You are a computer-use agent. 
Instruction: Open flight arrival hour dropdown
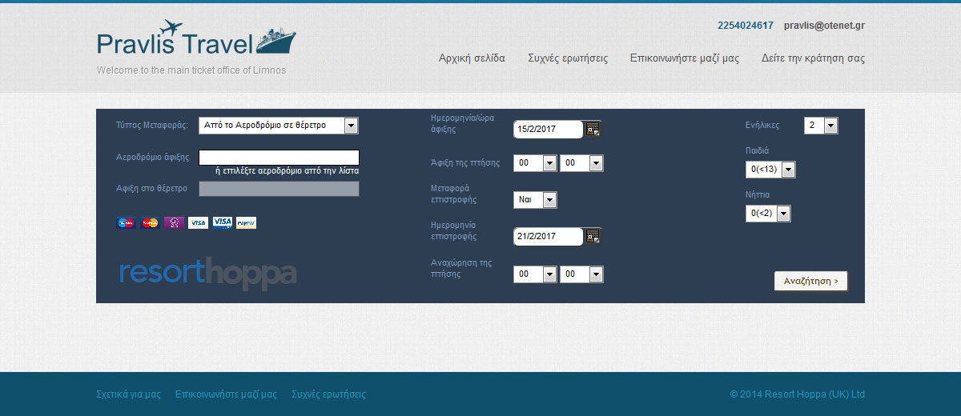535,163
